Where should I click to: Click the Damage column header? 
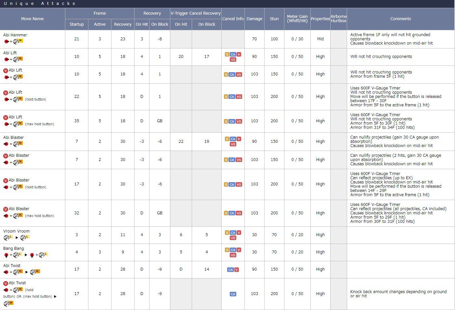click(254, 19)
